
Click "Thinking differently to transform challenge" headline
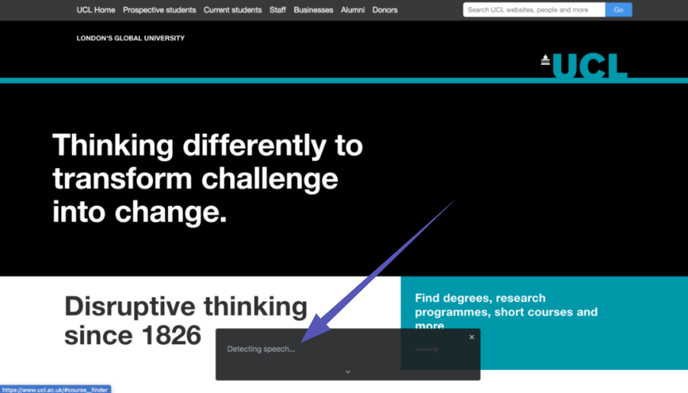click(207, 179)
